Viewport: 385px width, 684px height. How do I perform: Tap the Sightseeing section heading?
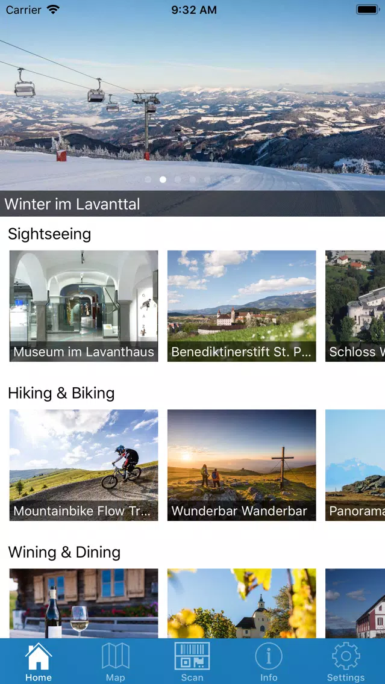[x=49, y=234]
